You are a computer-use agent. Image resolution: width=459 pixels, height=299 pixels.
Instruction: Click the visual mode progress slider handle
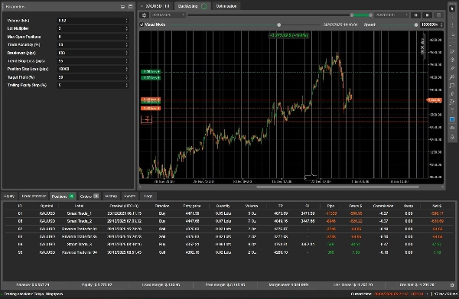(279, 25)
